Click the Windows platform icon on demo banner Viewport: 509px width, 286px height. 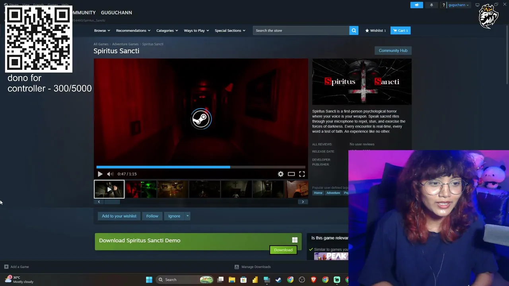tap(295, 240)
